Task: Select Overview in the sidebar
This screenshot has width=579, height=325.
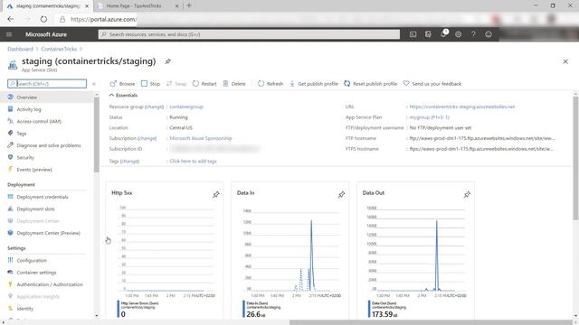Action: (47, 97)
